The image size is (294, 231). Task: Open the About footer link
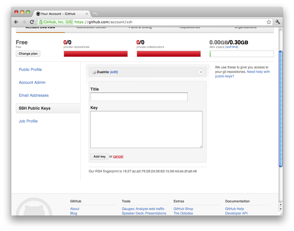(75, 209)
